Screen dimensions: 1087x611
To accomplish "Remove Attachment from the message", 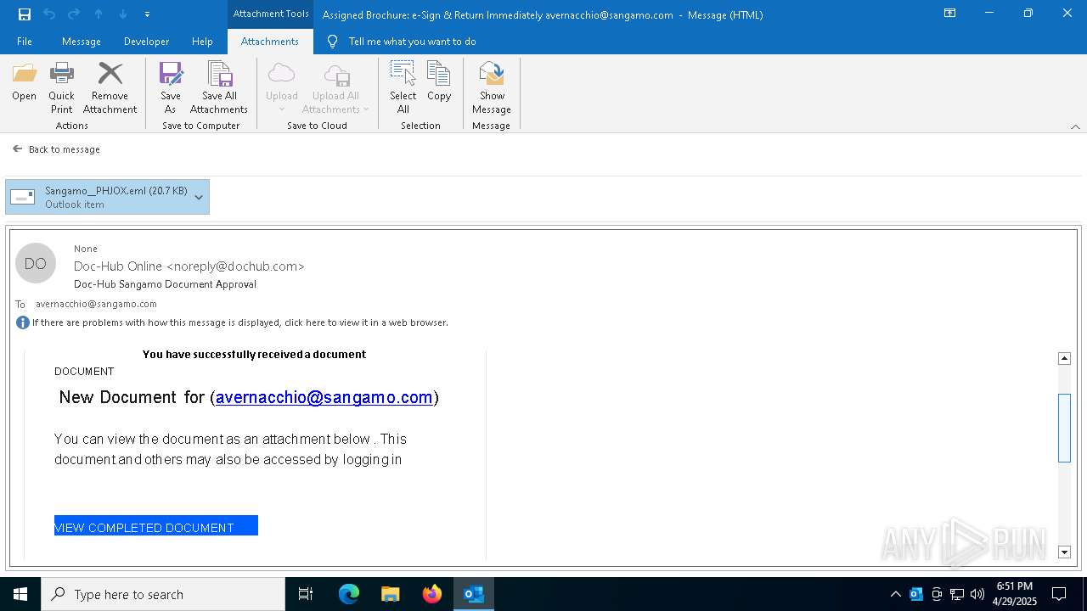I will pos(110,88).
